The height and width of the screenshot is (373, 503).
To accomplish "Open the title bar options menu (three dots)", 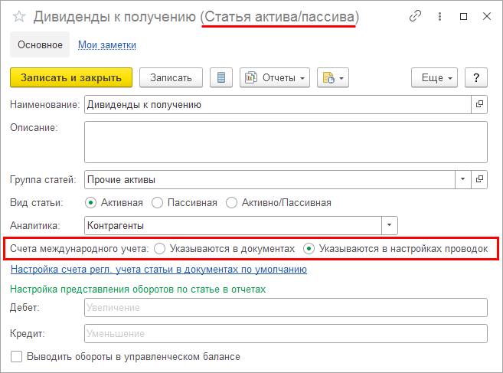I will tap(439, 16).
